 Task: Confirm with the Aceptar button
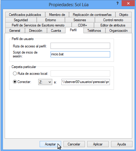coord(50,144)
